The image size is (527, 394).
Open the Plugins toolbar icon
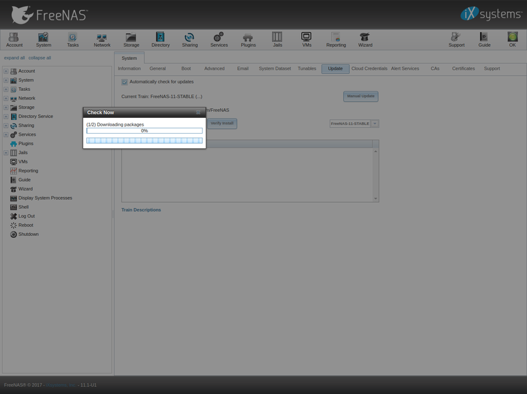pyautogui.click(x=248, y=40)
